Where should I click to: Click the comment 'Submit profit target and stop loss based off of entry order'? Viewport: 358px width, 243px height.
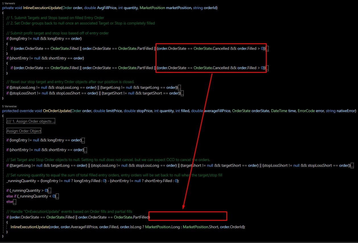click(x=57, y=33)
